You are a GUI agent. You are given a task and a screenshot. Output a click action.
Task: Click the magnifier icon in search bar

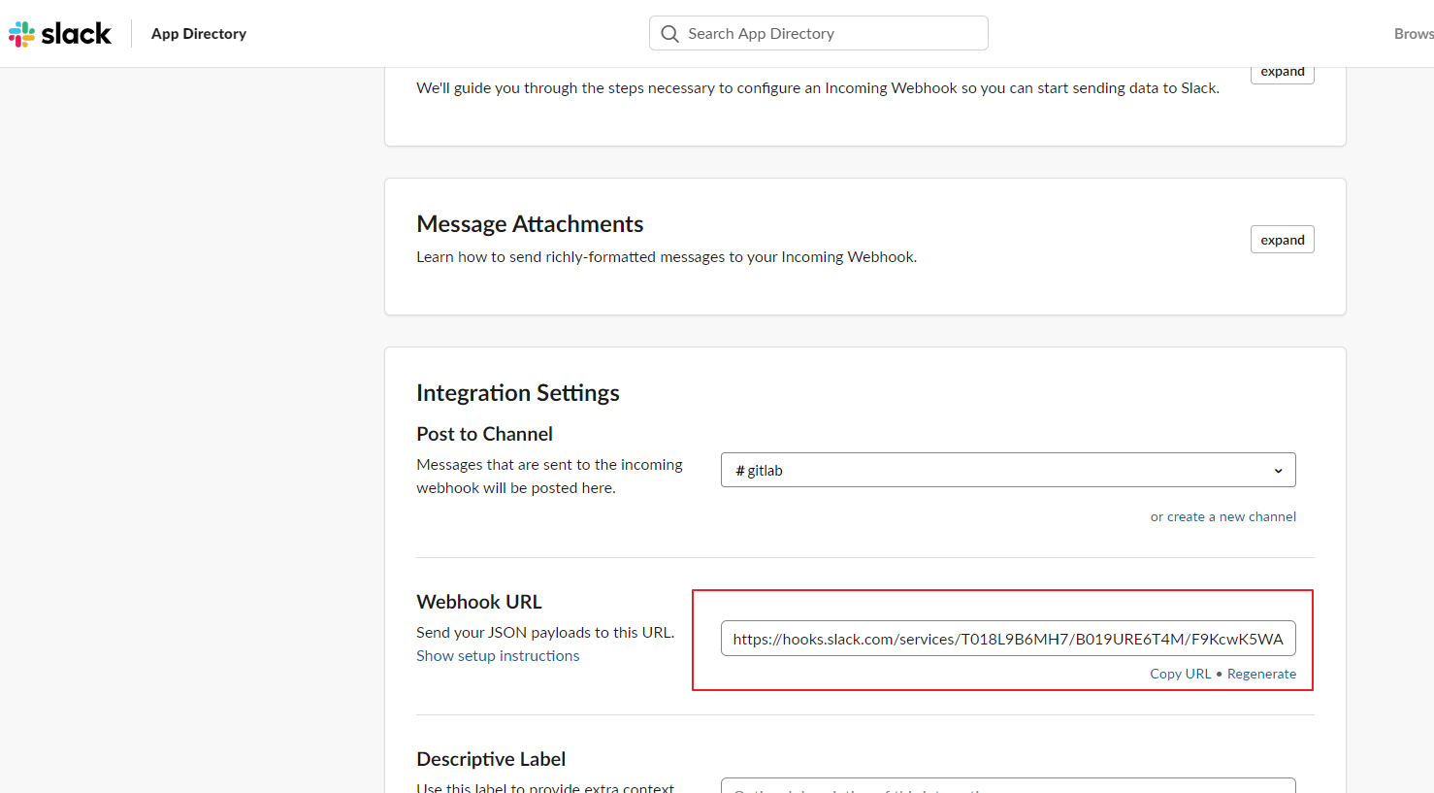click(669, 34)
